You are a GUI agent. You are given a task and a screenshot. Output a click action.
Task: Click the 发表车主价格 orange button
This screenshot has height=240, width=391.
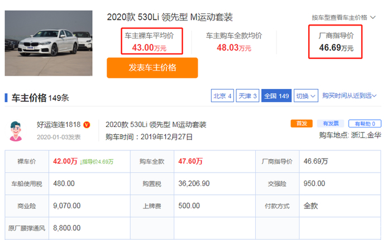pos(152,67)
